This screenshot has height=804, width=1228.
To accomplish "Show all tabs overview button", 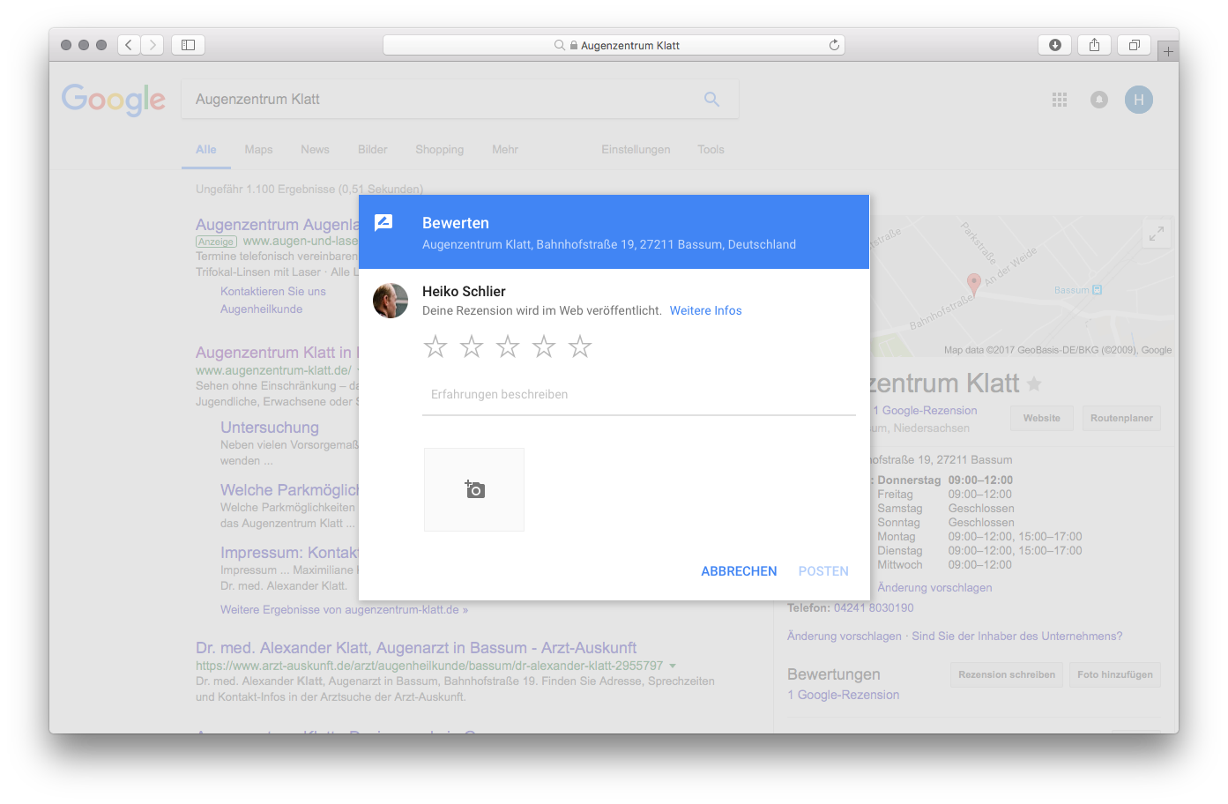I will (x=1135, y=45).
